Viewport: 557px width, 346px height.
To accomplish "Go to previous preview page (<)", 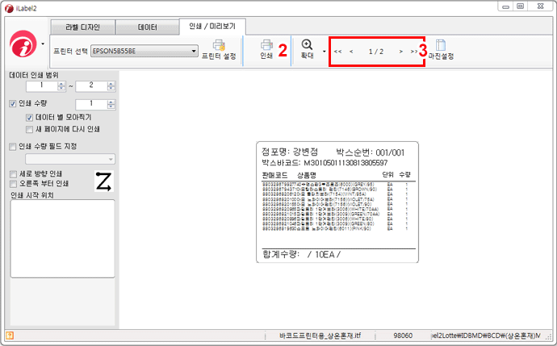I will tap(351, 52).
